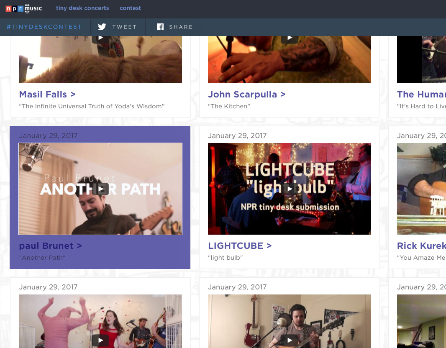The image size is (446, 348).
Task: Select the dark concert thumbnail above The Human
Action: tap(422, 60)
